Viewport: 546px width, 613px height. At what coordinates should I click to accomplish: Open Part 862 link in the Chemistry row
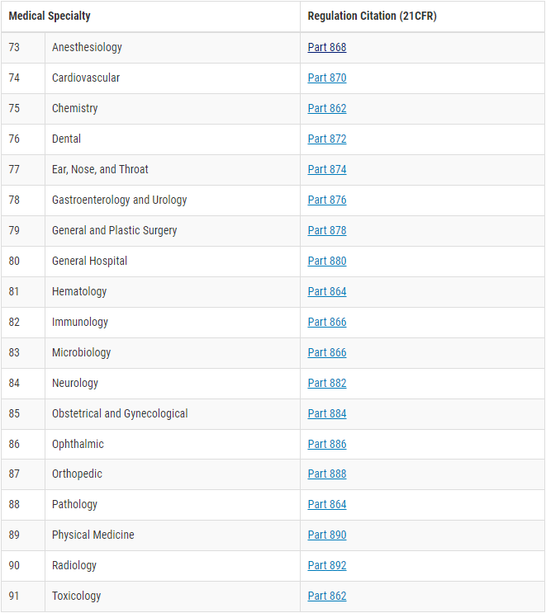pos(327,108)
